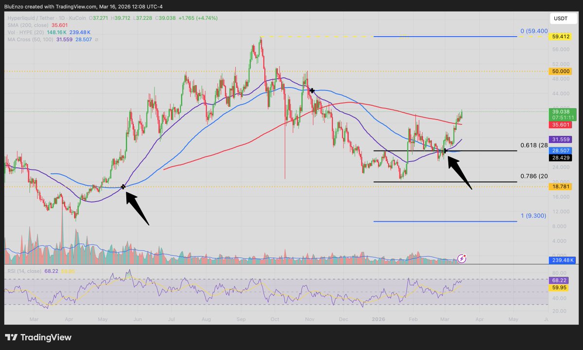Screen dimensions: 583x350
Task: Click the MA cross marker near November
Action: (x=312, y=91)
